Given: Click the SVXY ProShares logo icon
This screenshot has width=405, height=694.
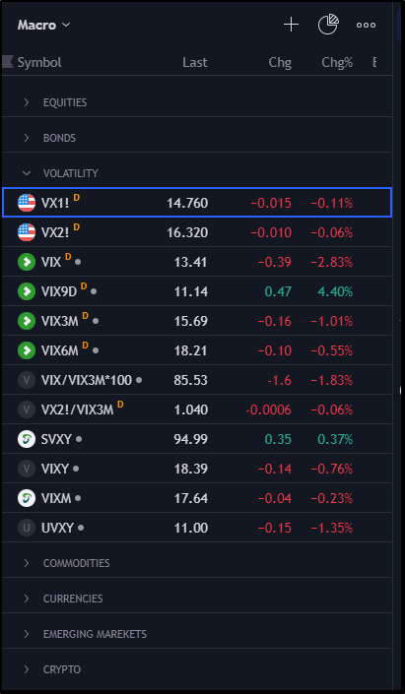Looking at the screenshot, I should click(x=27, y=439).
